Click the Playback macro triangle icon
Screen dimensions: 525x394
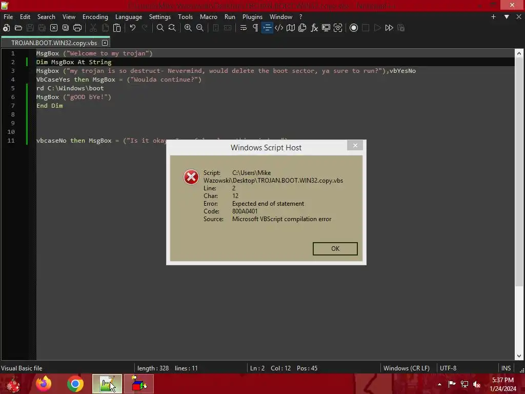[x=377, y=28]
